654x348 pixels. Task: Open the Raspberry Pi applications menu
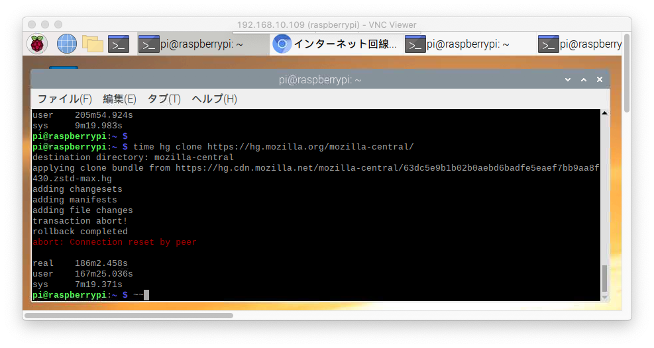(37, 44)
